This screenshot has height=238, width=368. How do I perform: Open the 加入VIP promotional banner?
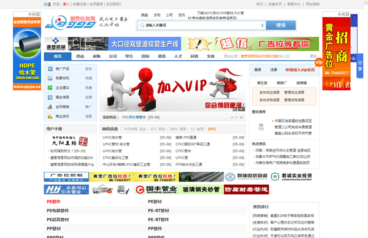172,88
